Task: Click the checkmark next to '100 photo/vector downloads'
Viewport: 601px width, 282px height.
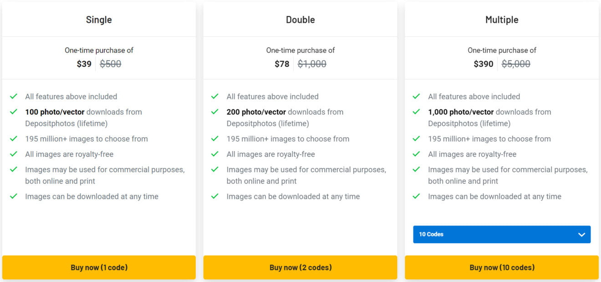Action: 13,112
